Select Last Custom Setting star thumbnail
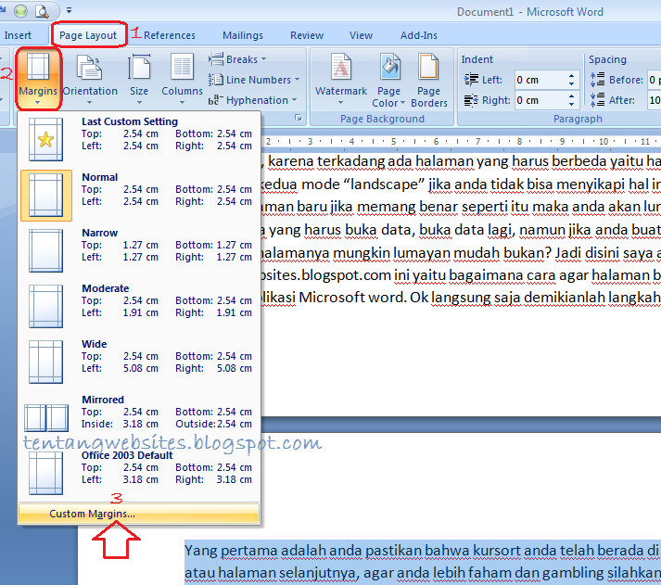 point(46,139)
